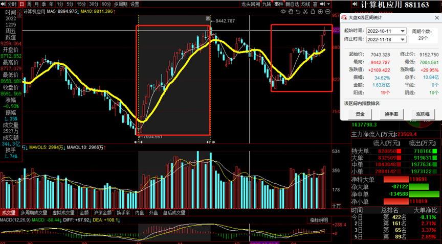This screenshot has height=244, width=442.
Task: Open the 终止时间 date dropdown
Action: [403, 39]
